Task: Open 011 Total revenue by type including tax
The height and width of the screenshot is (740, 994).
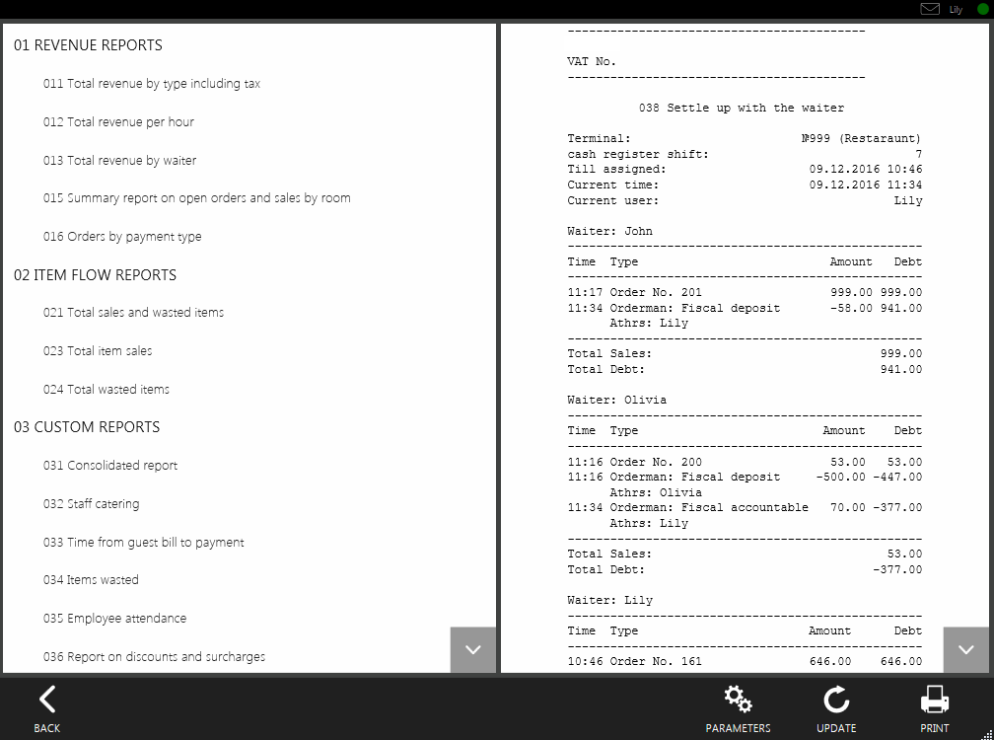Action: 152,84
